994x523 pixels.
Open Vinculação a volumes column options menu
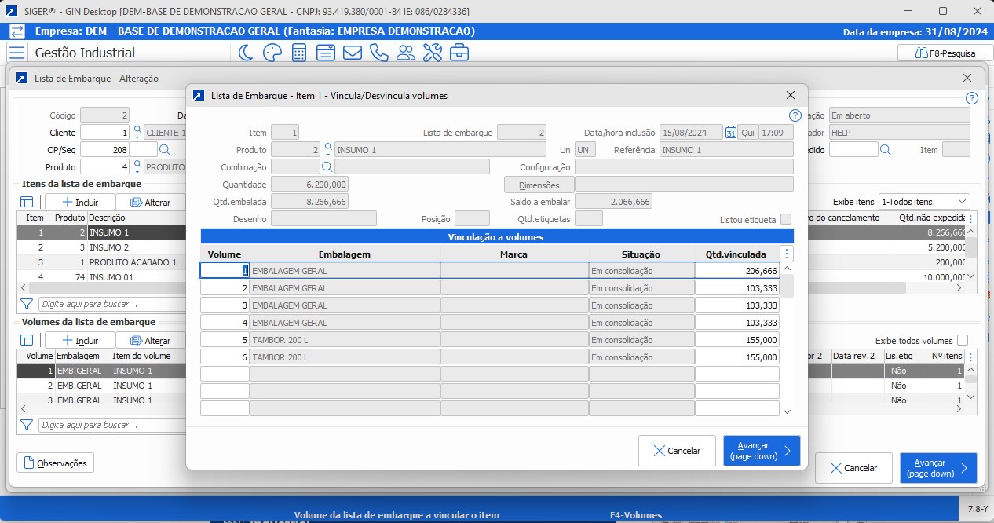(788, 254)
